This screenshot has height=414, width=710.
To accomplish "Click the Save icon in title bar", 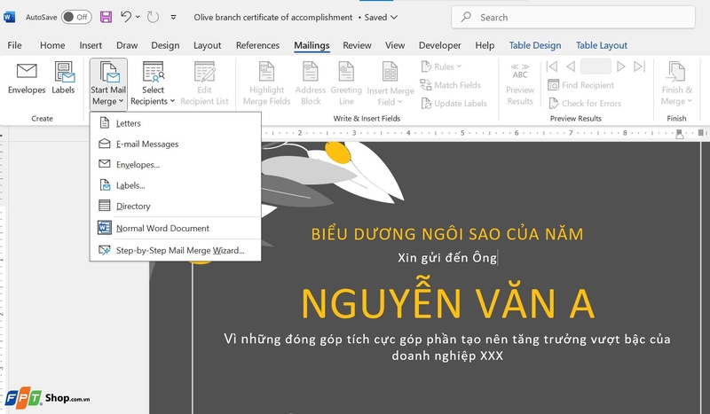I will click(106, 17).
